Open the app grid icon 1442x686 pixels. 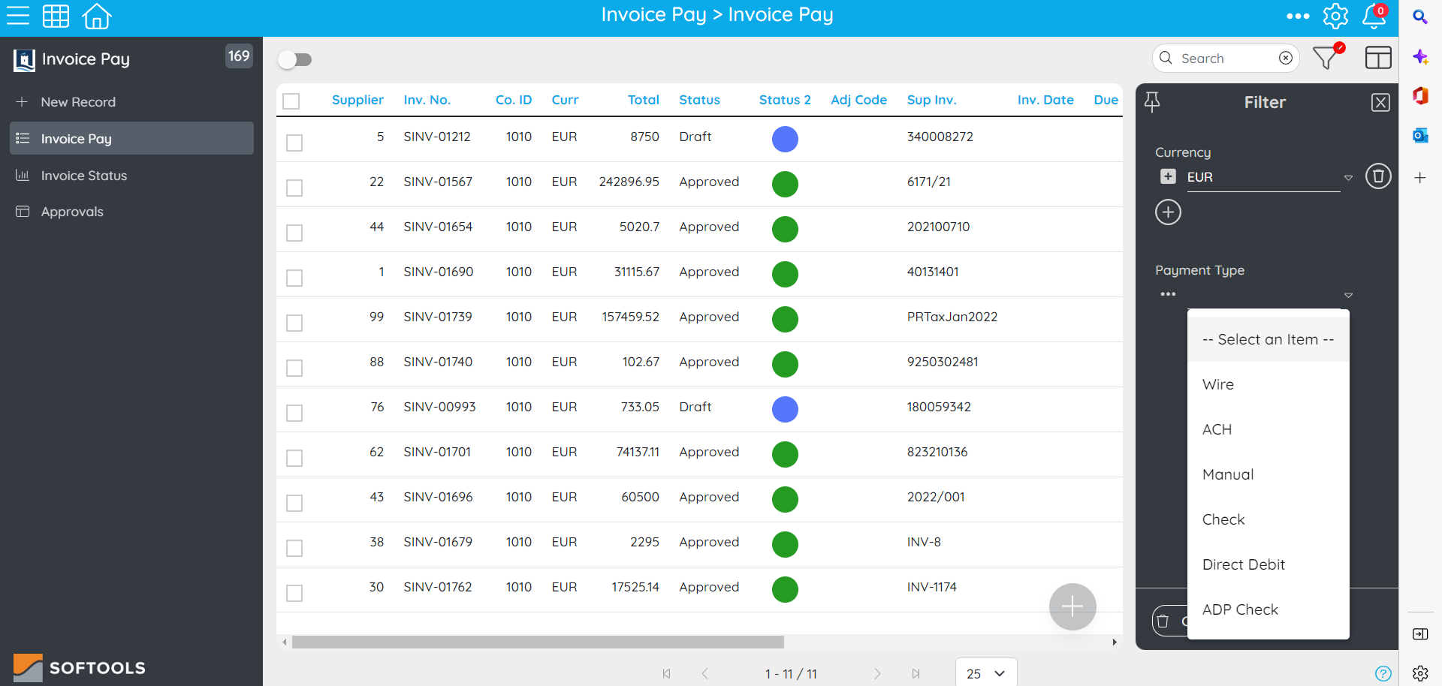(x=56, y=16)
